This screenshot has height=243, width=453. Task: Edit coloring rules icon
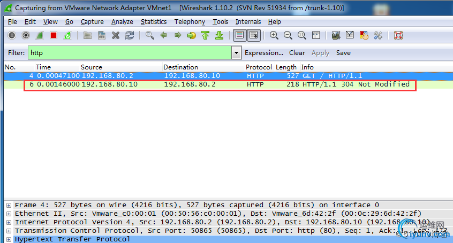click(364, 35)
